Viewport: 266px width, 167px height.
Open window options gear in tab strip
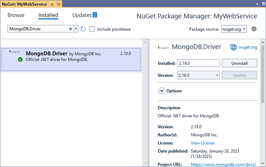(263, 4)
